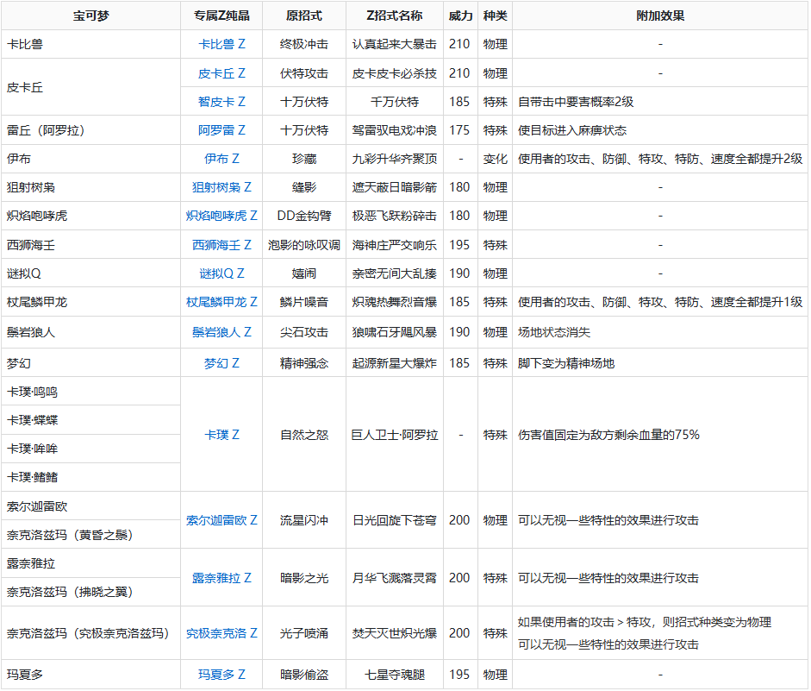Click the 附加效果 column header

pos(660,16)
